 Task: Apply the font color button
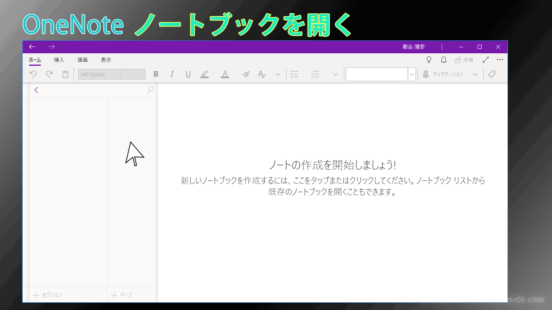coord(225,74)
